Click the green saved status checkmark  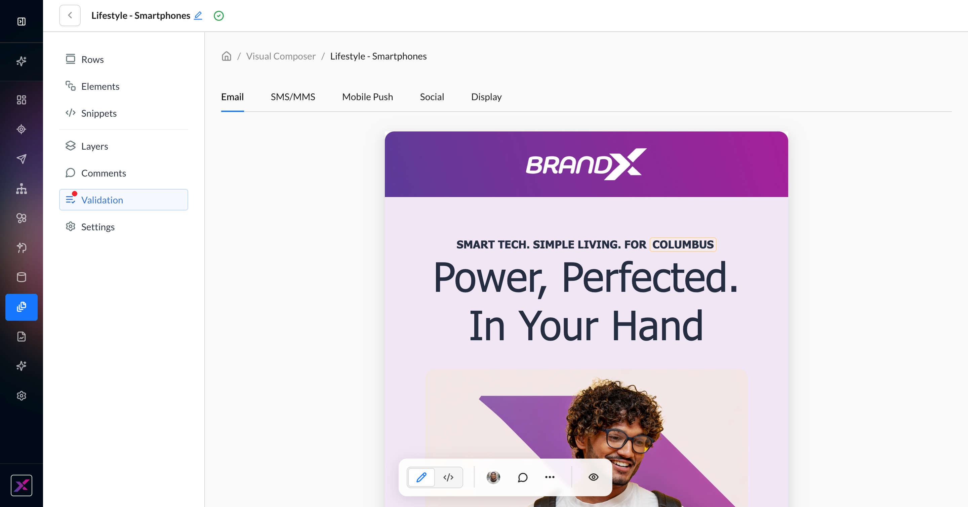click(219, 16)
